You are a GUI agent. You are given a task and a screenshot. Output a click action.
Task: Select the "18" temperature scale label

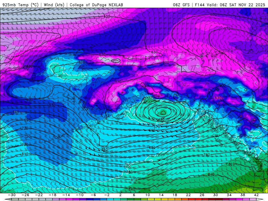(175, 195)
